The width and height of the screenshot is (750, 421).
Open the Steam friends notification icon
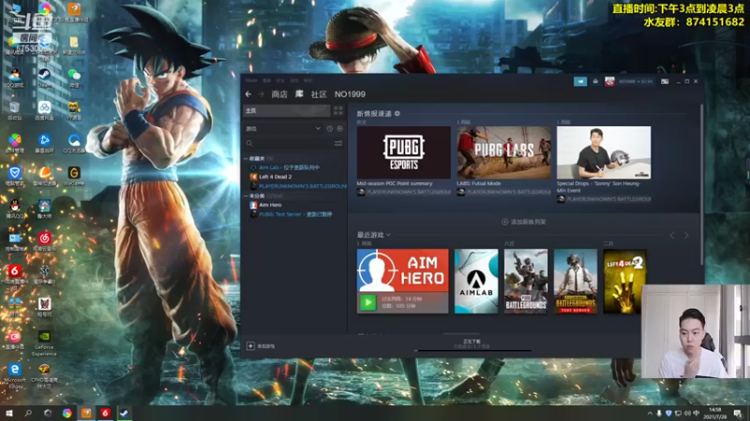pyautogui.click(x=595, y=81)
